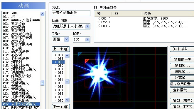Viewport: 194px width, 109px height.
Task: Select frame 070 in frame list
Action: [58, 101]
